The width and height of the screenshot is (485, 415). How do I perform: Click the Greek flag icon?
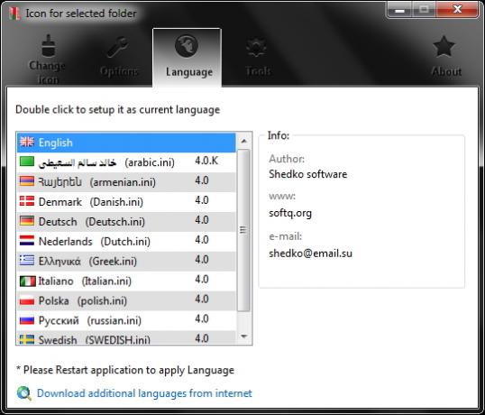click(x=27, y=260)
